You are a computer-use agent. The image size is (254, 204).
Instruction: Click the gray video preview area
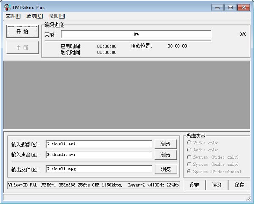pyautogui.click(x=127, y=95)
